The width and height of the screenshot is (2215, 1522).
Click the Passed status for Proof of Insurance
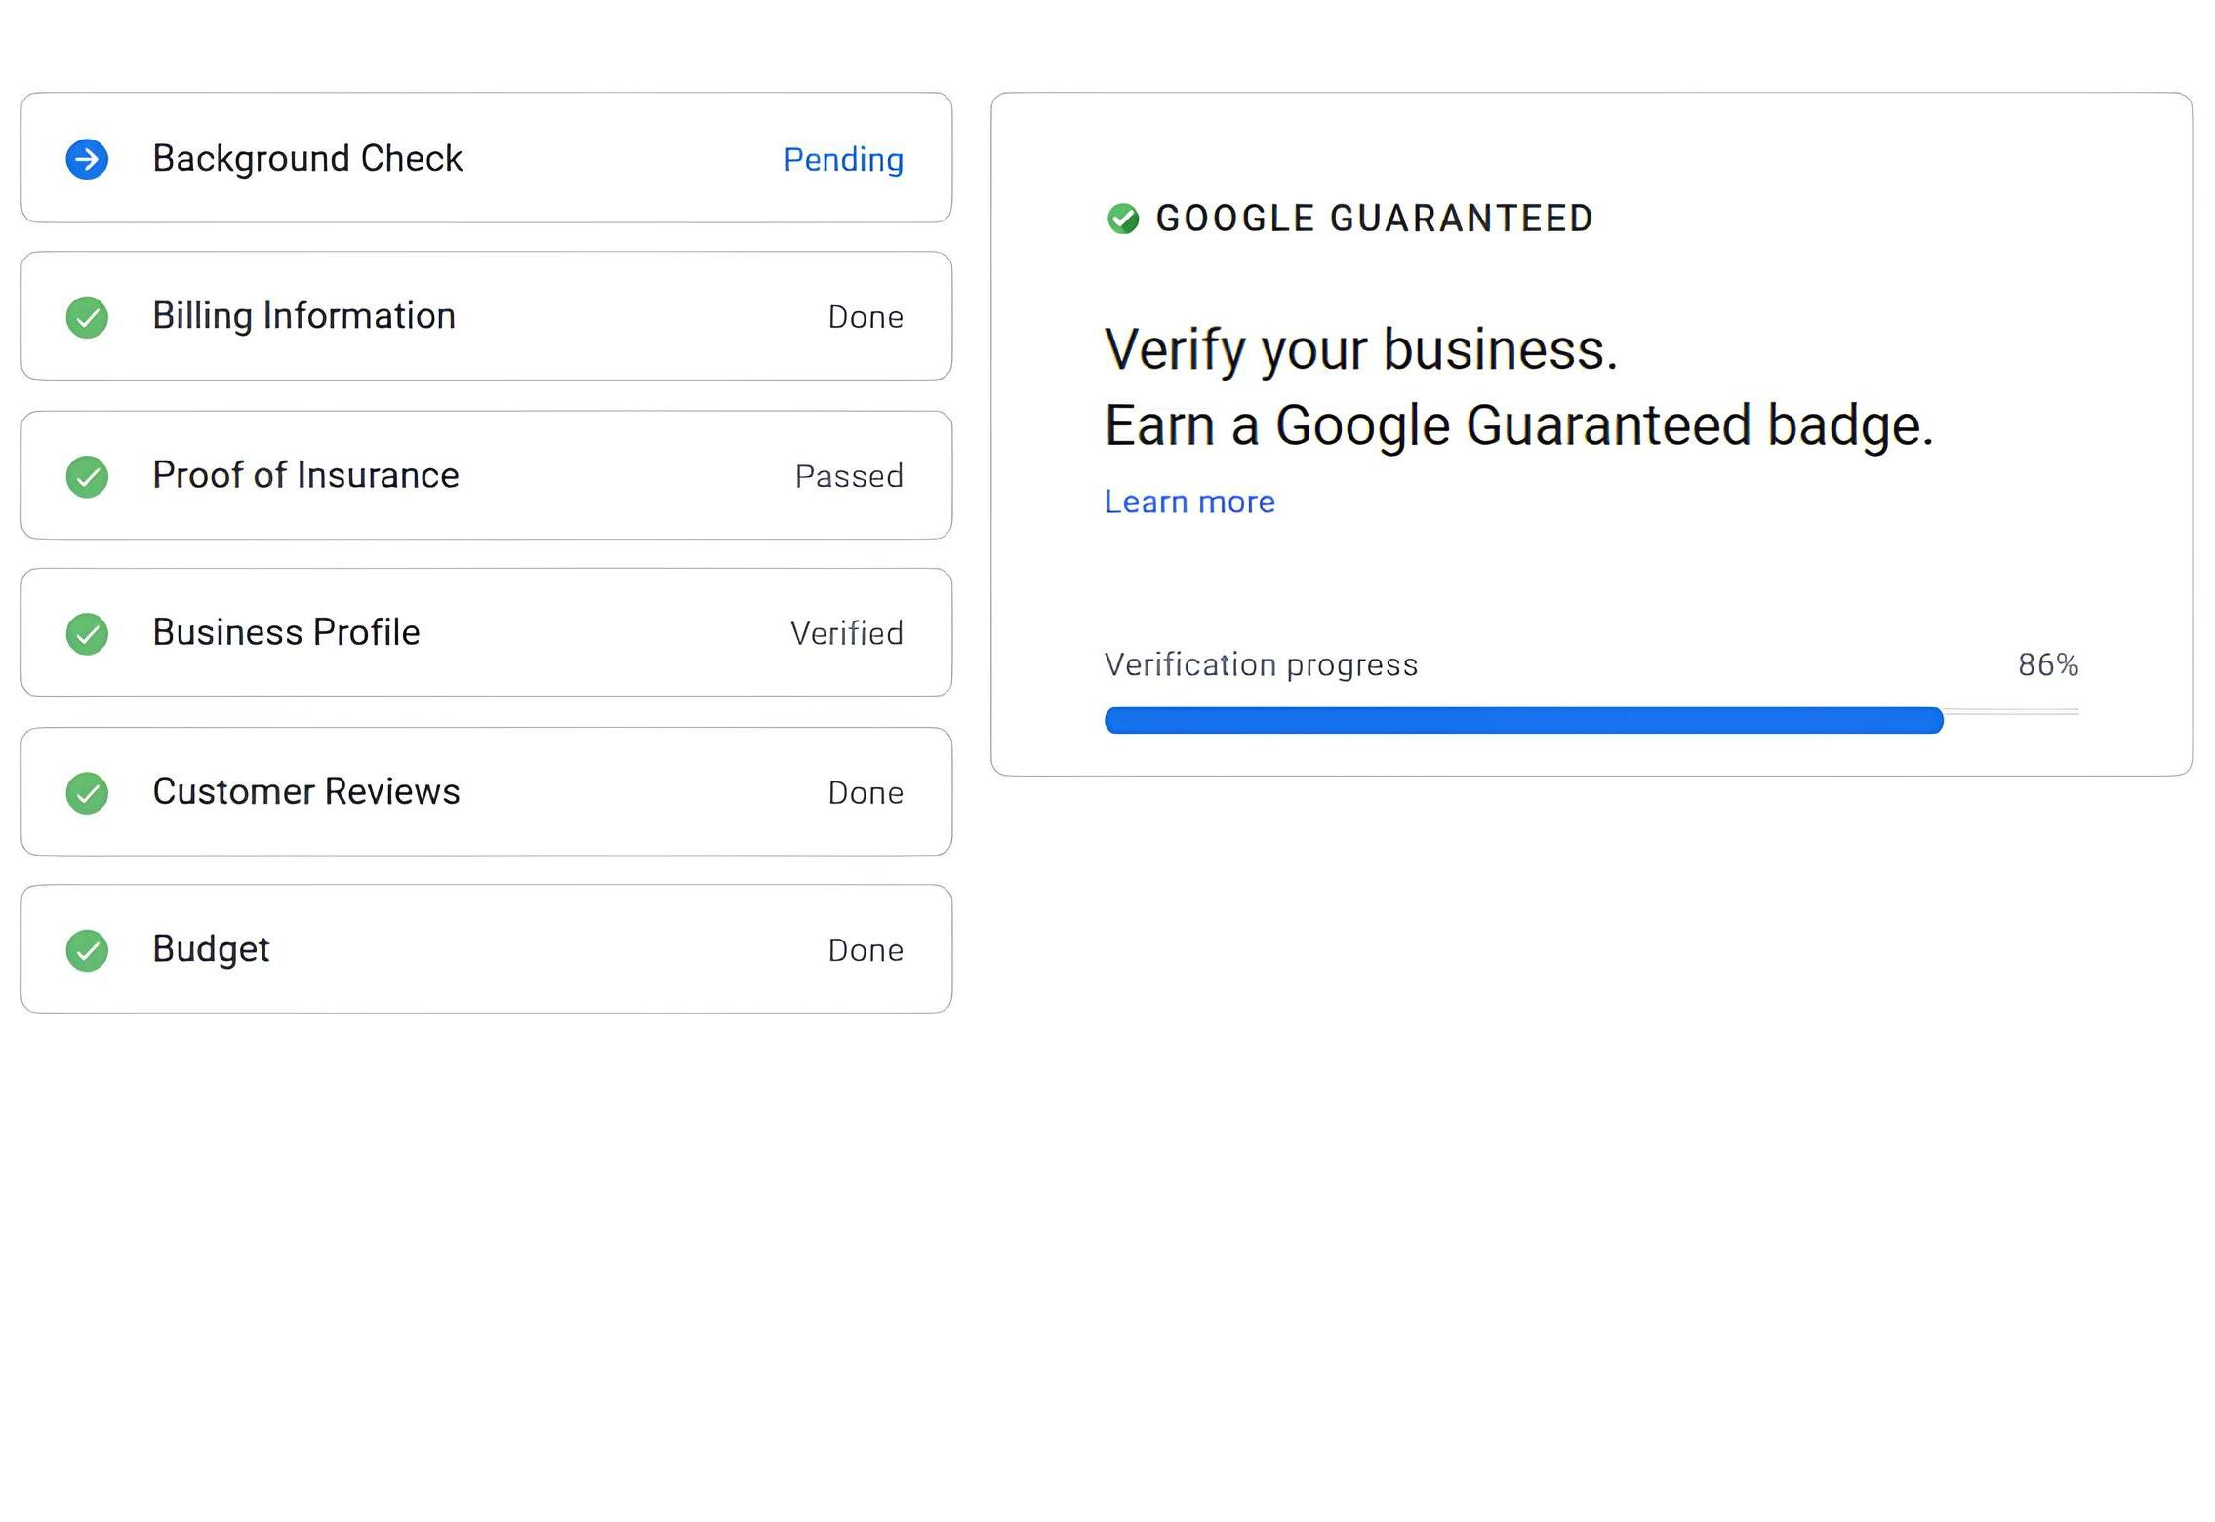(x=849, y=476)
